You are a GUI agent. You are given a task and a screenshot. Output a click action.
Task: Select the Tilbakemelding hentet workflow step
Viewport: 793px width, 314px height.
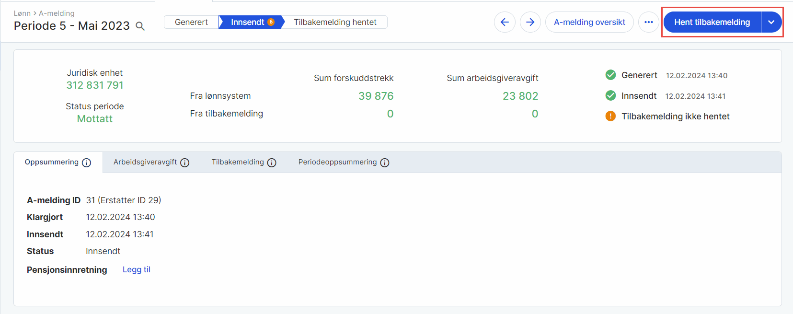pos(335,22)
